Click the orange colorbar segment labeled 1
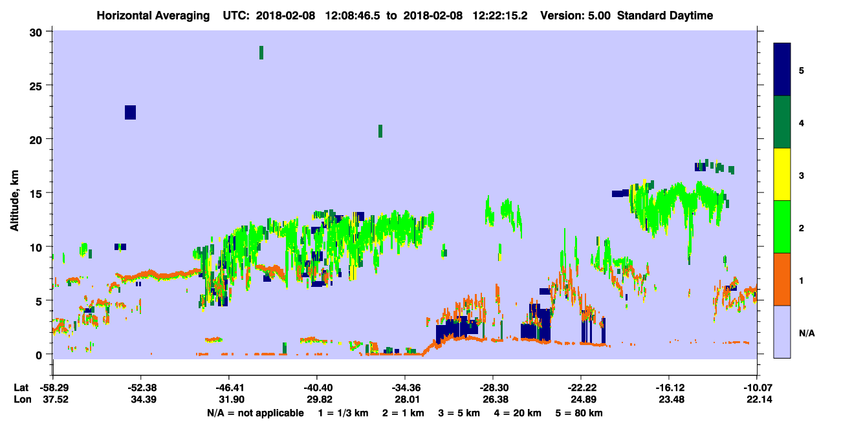The image size is (841, 431). point(782,279)
